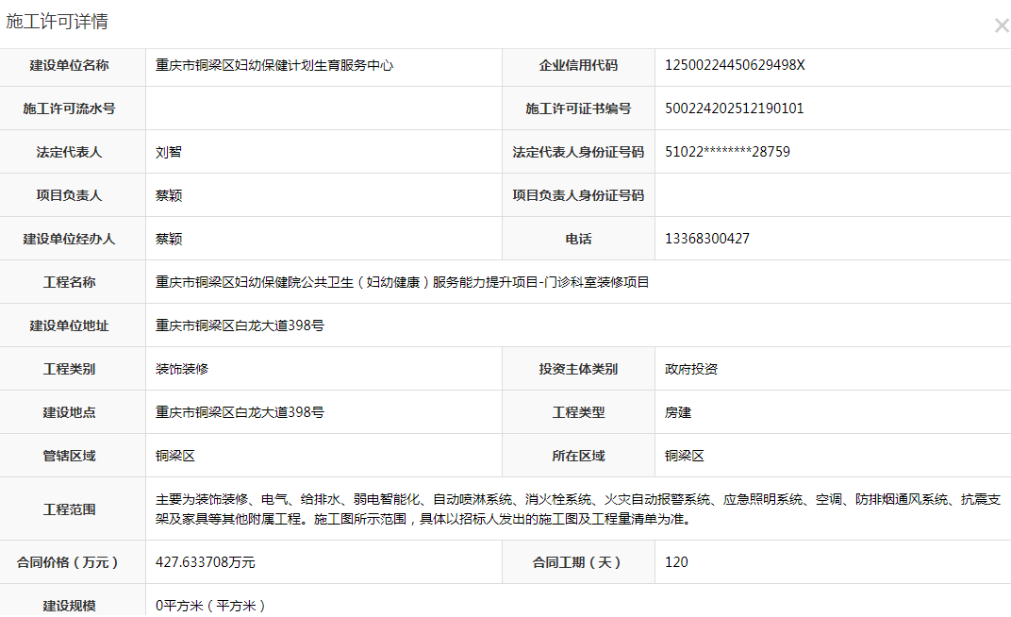1011x617 pixels.
Task: Click the 房建 project type value
Action: pos(678,412)
